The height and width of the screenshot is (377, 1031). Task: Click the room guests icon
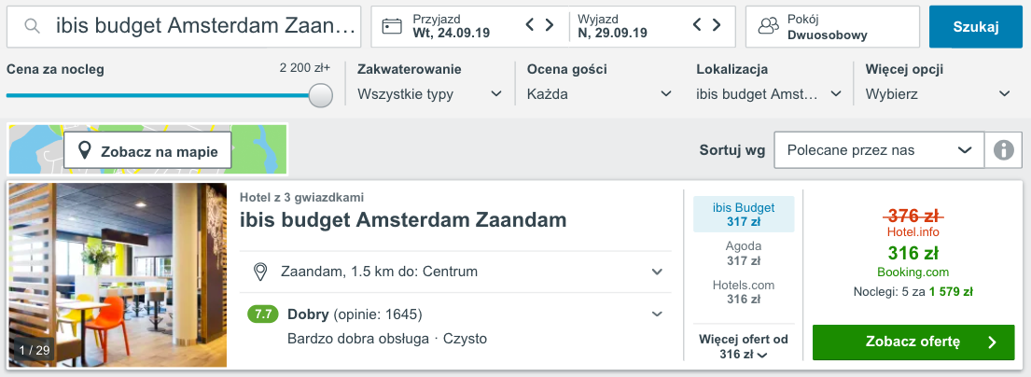point(769,27)
